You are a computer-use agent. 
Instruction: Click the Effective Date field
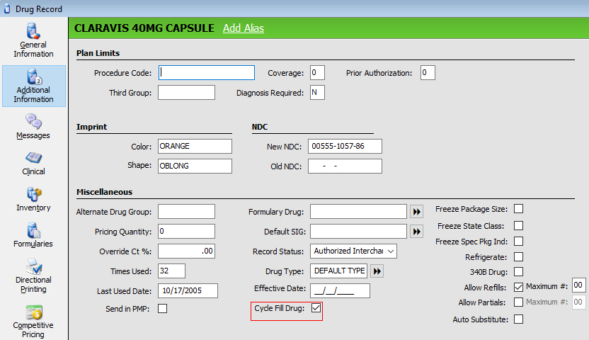pos(340,291)
